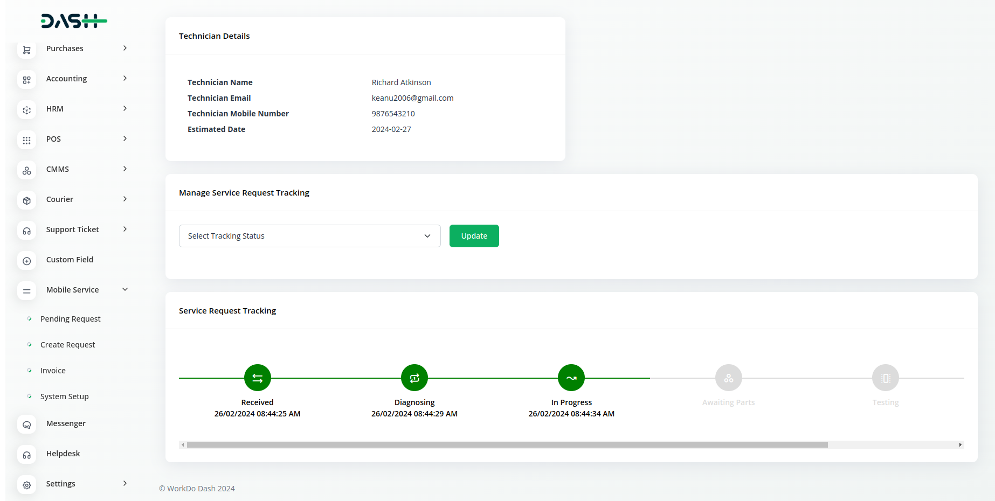The image size is (995, 501).
Task: Open Pending Request in sidebar
Action: [x=70, y=319]
